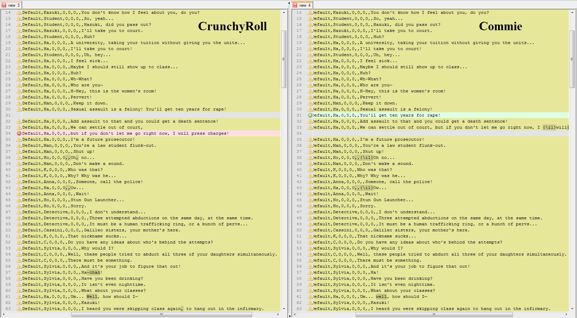
Task: Click the left pane vertical scrollbar thumb
Action: 284,59
